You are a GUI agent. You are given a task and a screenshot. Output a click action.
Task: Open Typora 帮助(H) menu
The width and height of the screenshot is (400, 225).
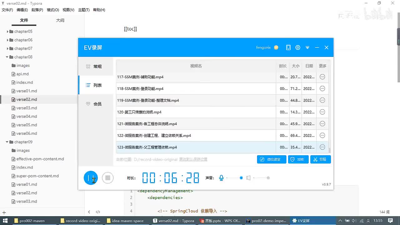click(99, 10)
